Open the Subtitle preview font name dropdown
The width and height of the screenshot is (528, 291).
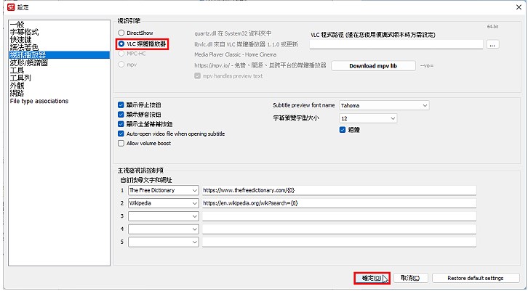(x=385, y=105)
